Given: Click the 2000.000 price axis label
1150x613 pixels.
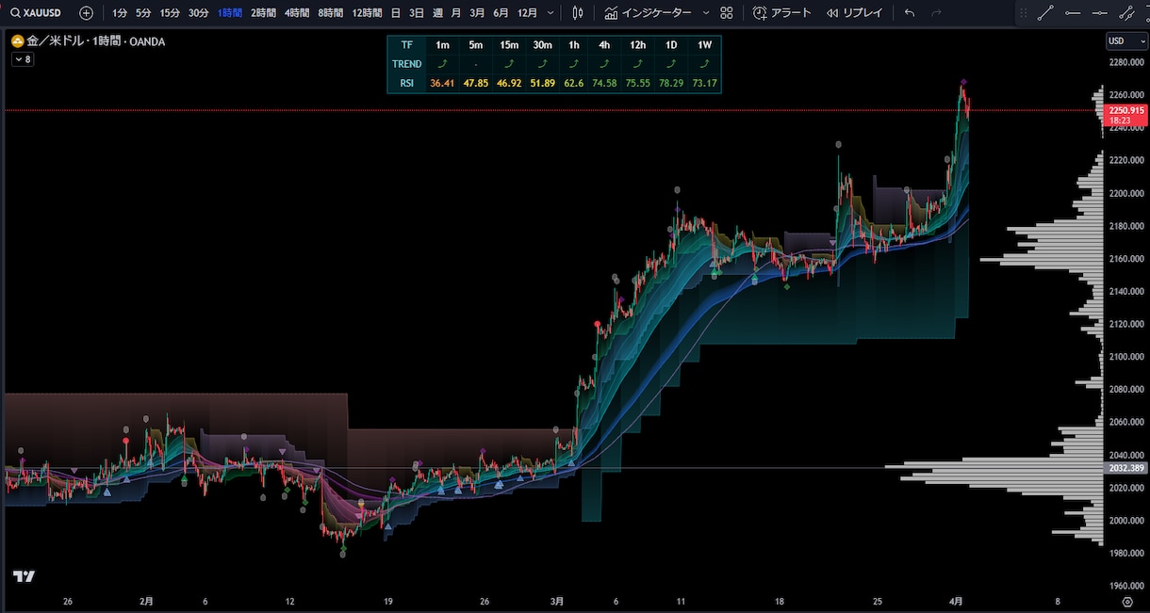Looking at the screenshot, I should tap(1126, 520).
